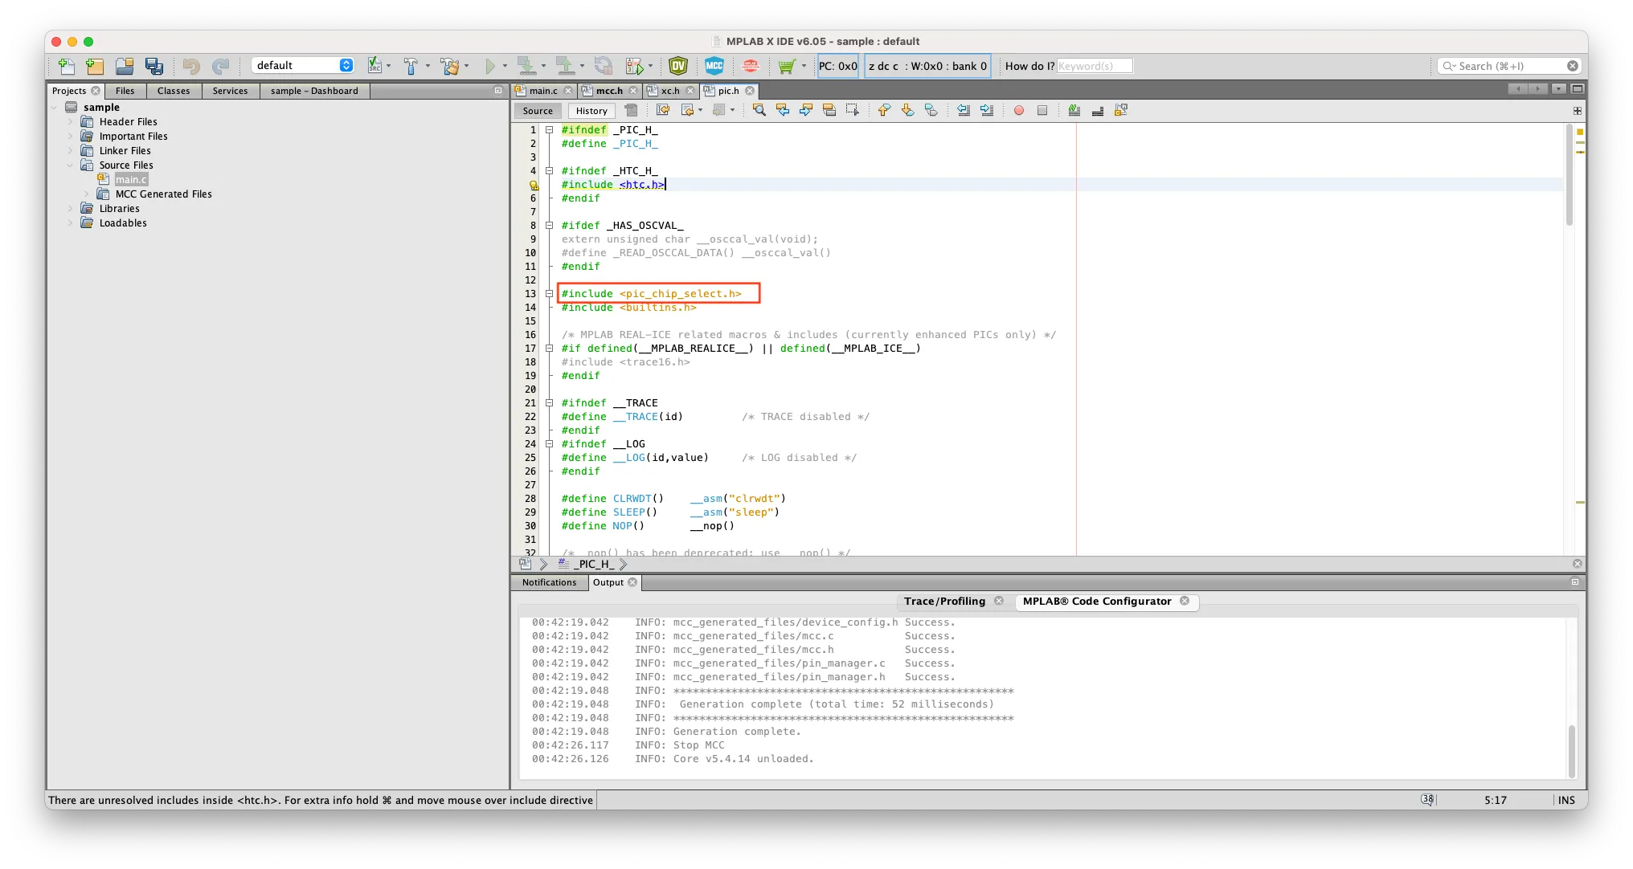1633x869 pixels.
Task: Open the project configuration dropdown 'default'
Action: point(303,66)
